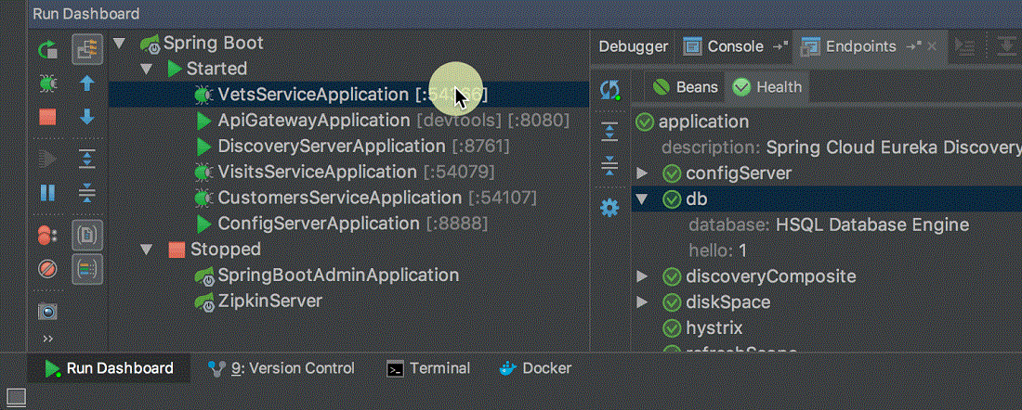
Task: Open the Run Dashboard tool window
Action: click(109, 369)
